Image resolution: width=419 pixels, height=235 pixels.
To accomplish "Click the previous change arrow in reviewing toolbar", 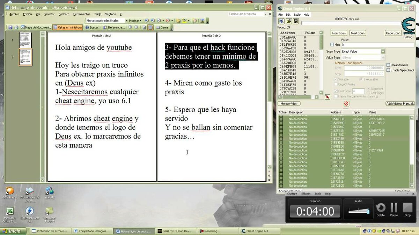I will click(x=147, y=21).
